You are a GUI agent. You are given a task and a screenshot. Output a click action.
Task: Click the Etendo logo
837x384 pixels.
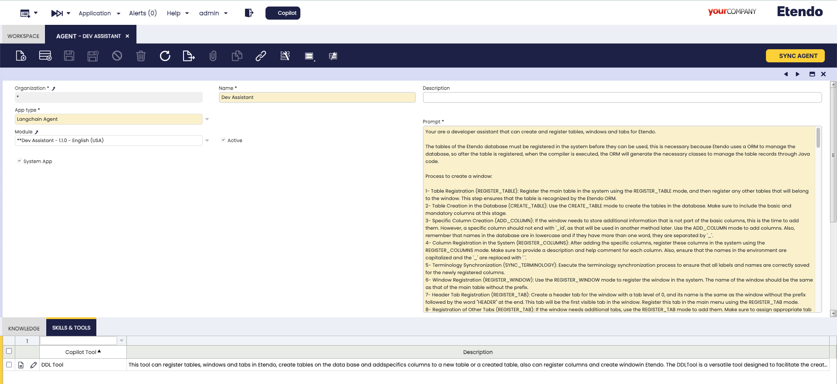pyautogui.click(x=800, y=12)
